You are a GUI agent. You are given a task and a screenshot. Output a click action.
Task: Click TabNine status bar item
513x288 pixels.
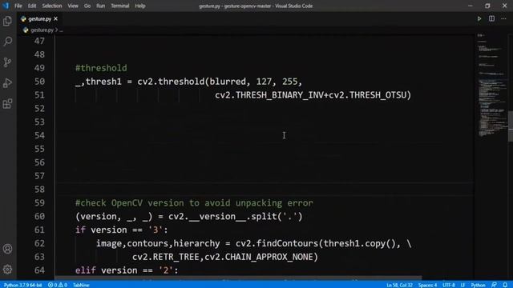tap(81, 285)
